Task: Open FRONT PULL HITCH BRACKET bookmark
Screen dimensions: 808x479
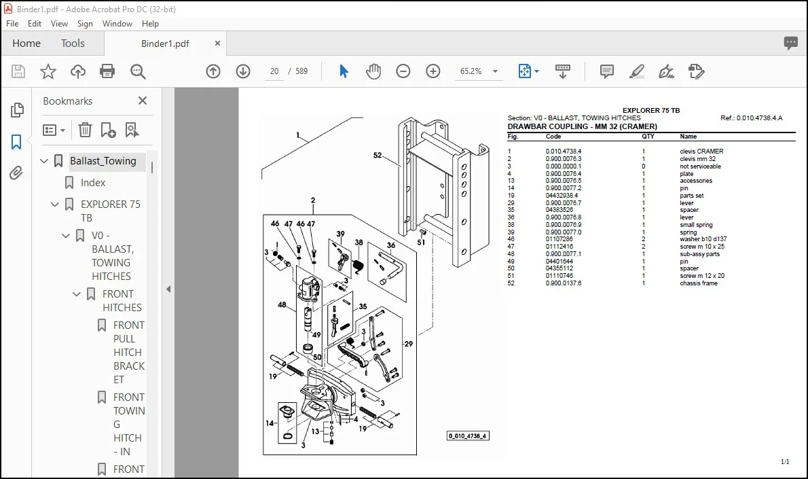Action: (129, 352)
